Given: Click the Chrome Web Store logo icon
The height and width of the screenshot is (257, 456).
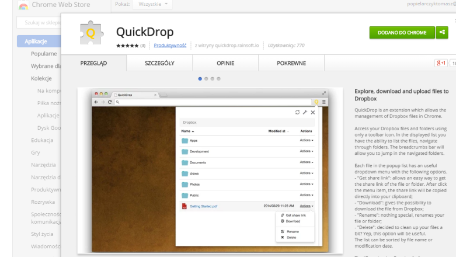Looking at the screenshot, I should pyautogui.click(x=23, y=5).
